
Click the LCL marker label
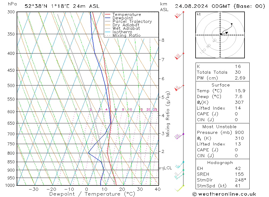168,168
